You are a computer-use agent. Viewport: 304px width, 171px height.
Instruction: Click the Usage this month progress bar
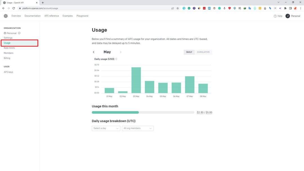coord(143,112)
